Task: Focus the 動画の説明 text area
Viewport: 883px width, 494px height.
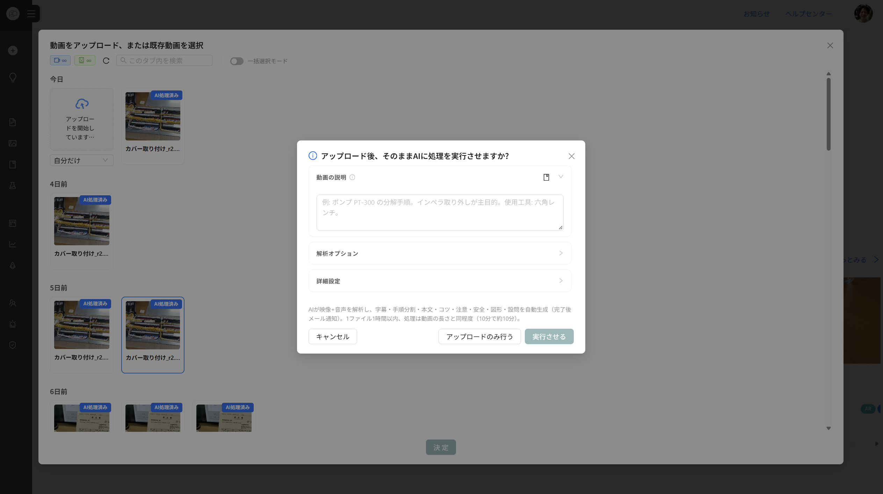Action: [x=440, y=212]
